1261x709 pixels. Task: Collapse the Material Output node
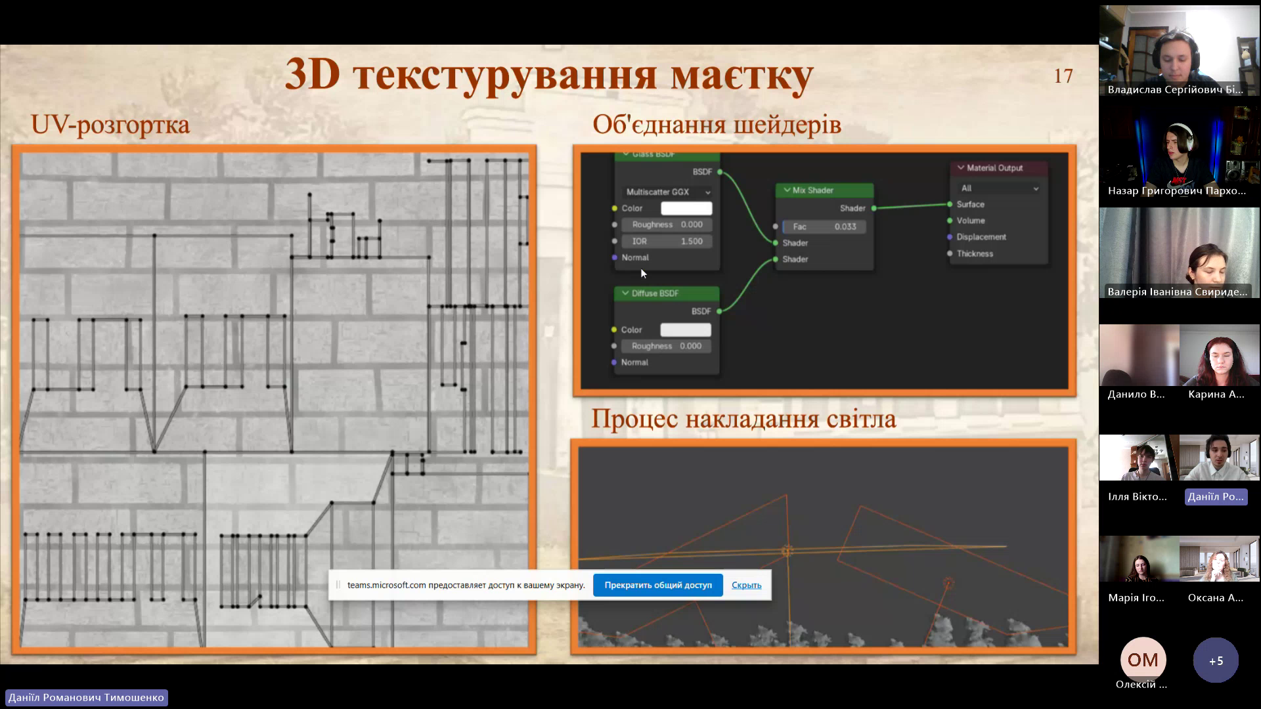click(961, 168)
